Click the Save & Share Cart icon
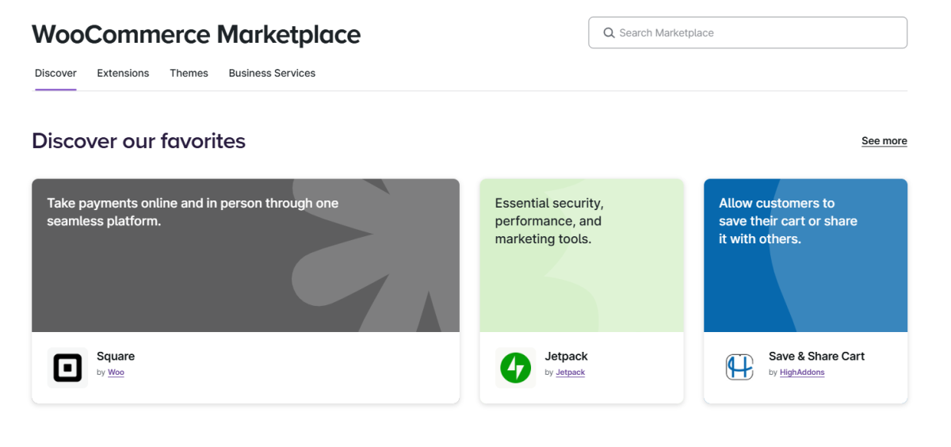 tap(739, 368)
